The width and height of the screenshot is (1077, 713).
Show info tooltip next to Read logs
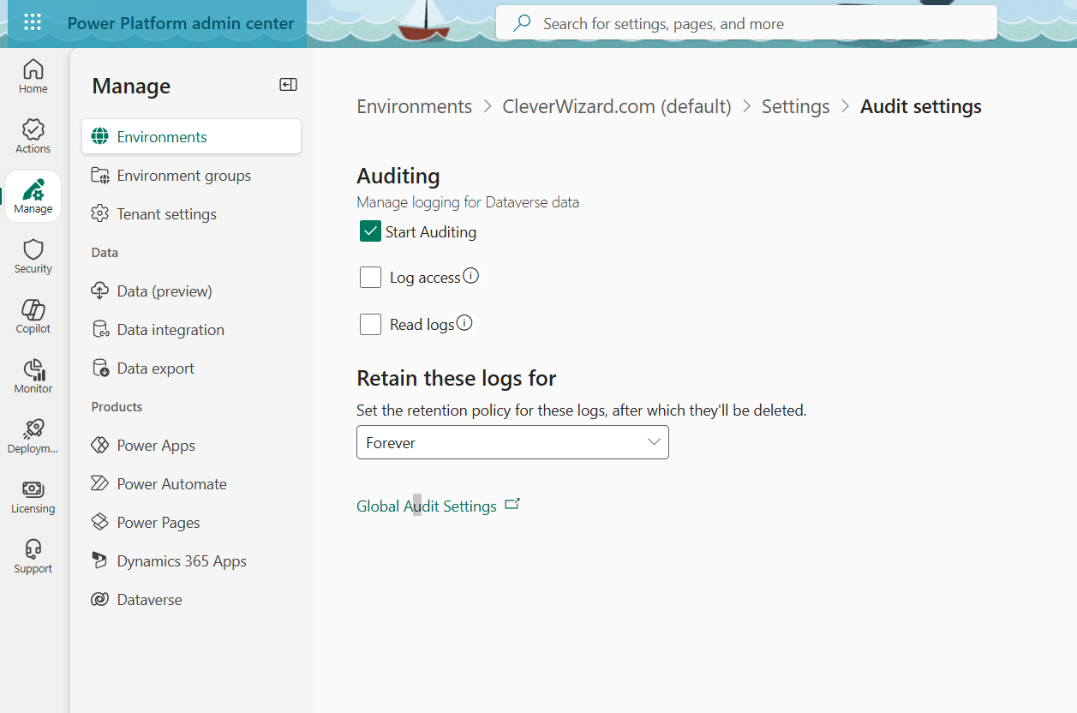pos(464,323)
